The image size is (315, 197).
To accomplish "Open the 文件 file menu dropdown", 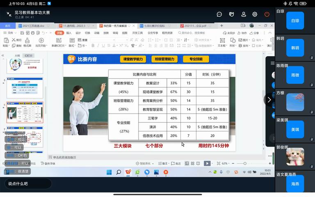I will point(12,33).
